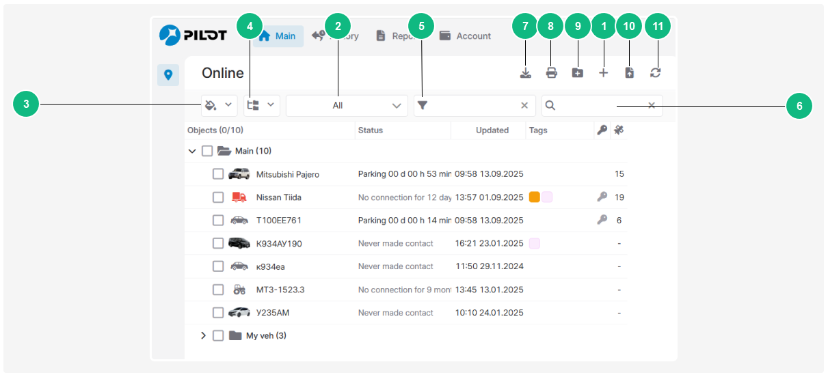Open the Main tab
The height and width of the screenshot is (375, 828).
[x=278, y=36]
